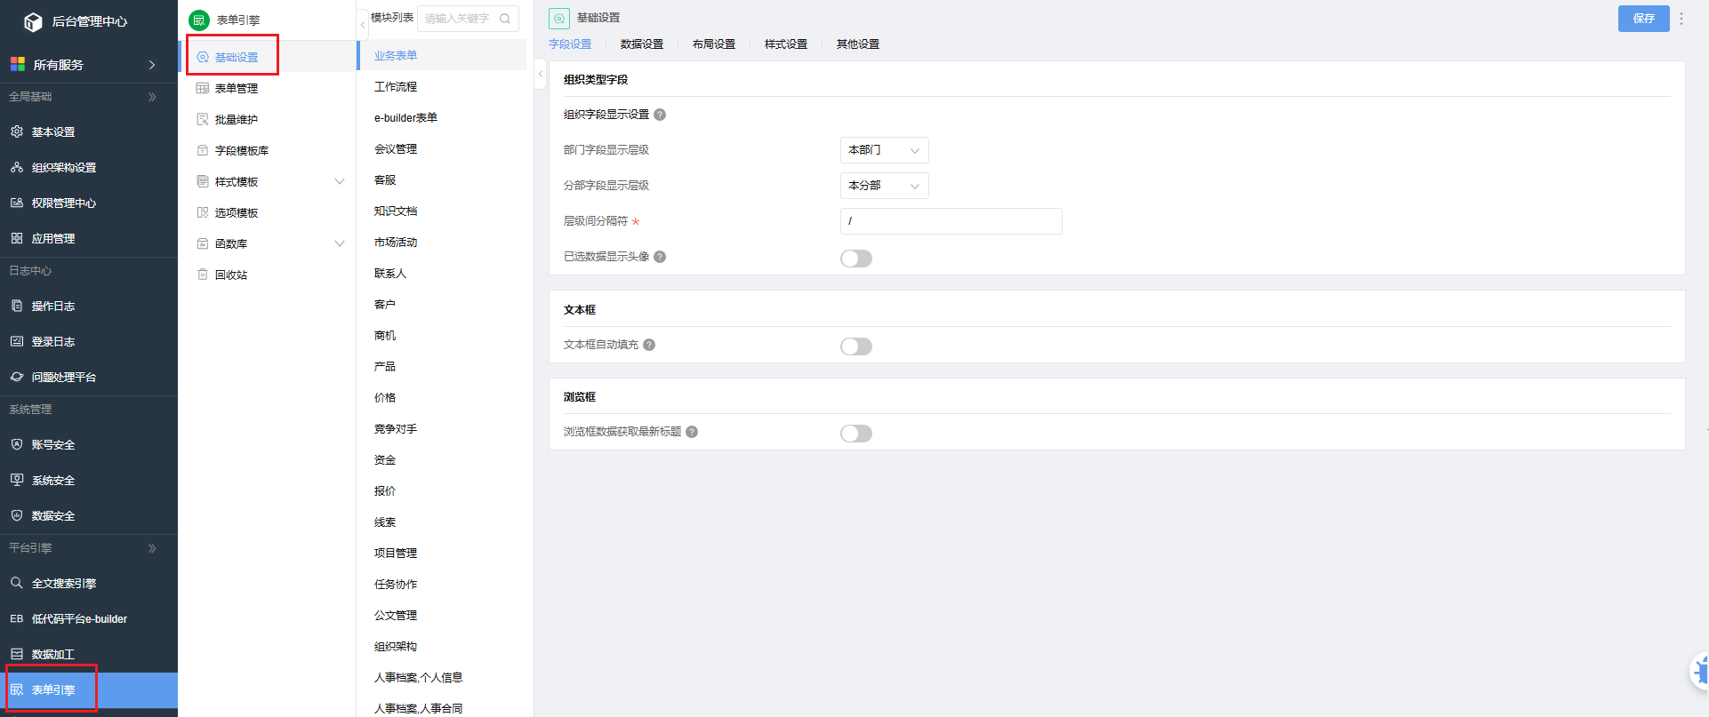Image resolution: width=1709 pixels, height=717 pixels.
Task: Click the module keyword search field
Action: [468, 18]
